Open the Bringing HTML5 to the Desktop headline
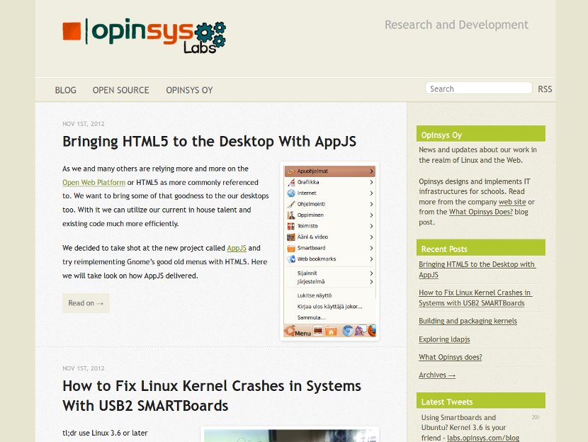Screen dimensions: 588x442 pos(209,142)
